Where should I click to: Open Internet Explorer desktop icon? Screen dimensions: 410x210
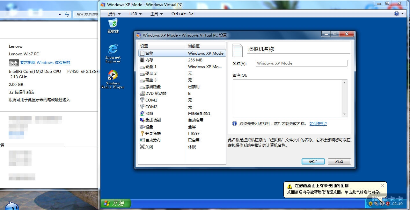pyautogui.click(x=113, y=53)
